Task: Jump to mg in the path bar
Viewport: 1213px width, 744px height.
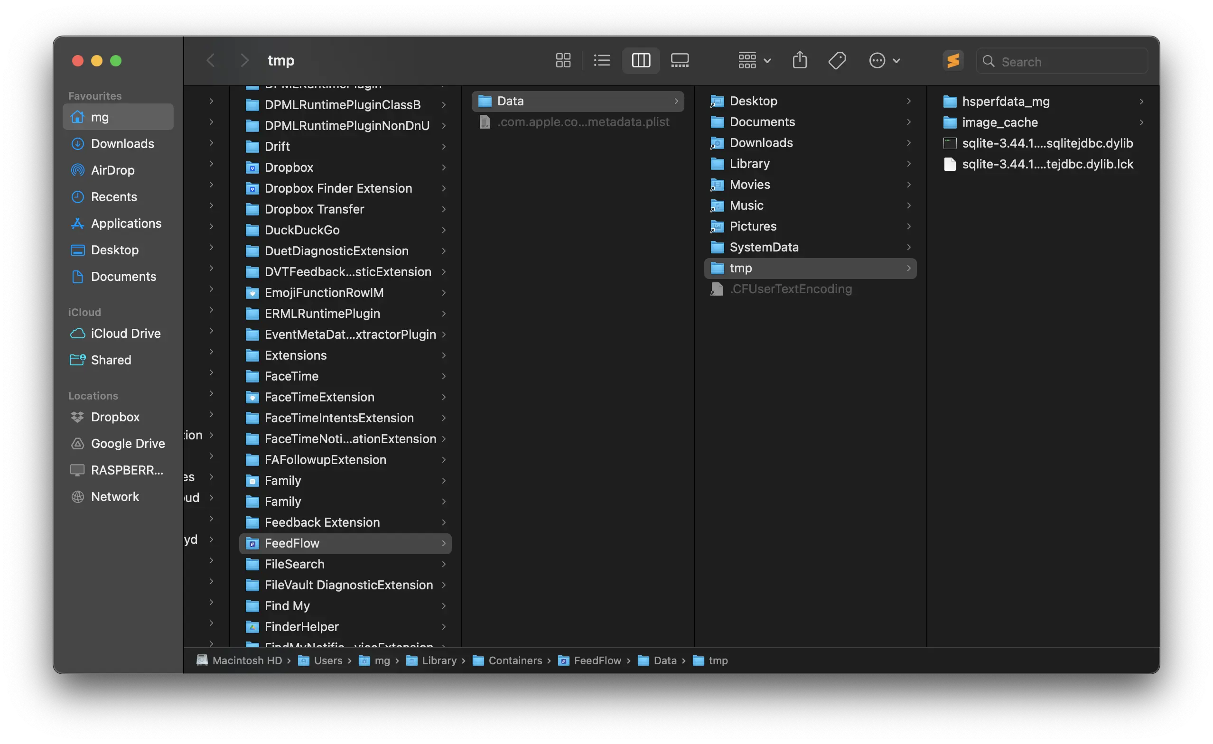Action: coord(374,661)
